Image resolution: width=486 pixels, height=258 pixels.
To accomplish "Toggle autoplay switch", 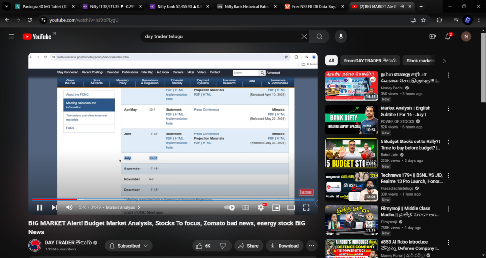I will [x=230, y=207].
